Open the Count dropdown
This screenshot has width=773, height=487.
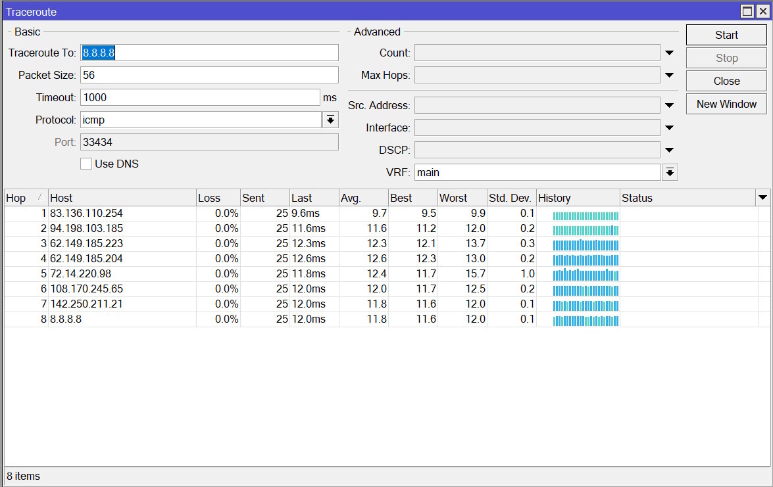(669, 53)
